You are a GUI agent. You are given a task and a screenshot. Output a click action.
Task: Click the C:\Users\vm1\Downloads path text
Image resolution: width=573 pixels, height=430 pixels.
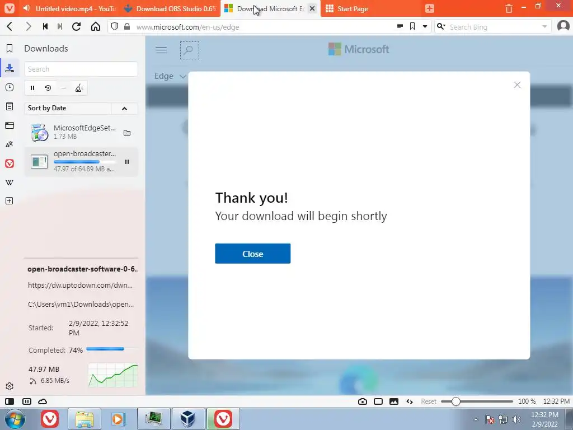(81, 304)
